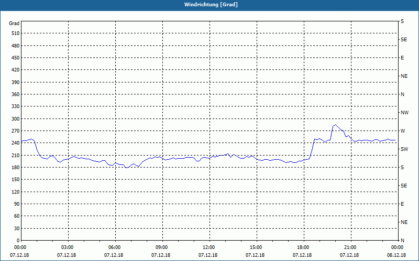Pick the 90 degree axis label
The height and width of the screenshot is (261, 419).
(x=17, y=204)
